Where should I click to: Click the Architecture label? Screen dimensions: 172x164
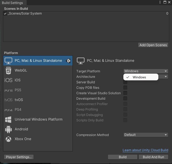click(x=86, y=77)
